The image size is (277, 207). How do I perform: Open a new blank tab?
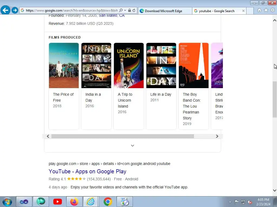pos(250,11)
